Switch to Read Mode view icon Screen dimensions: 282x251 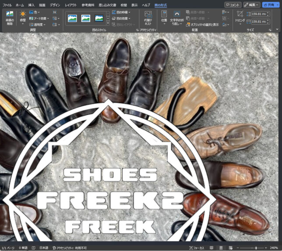(x=211, y=248)
